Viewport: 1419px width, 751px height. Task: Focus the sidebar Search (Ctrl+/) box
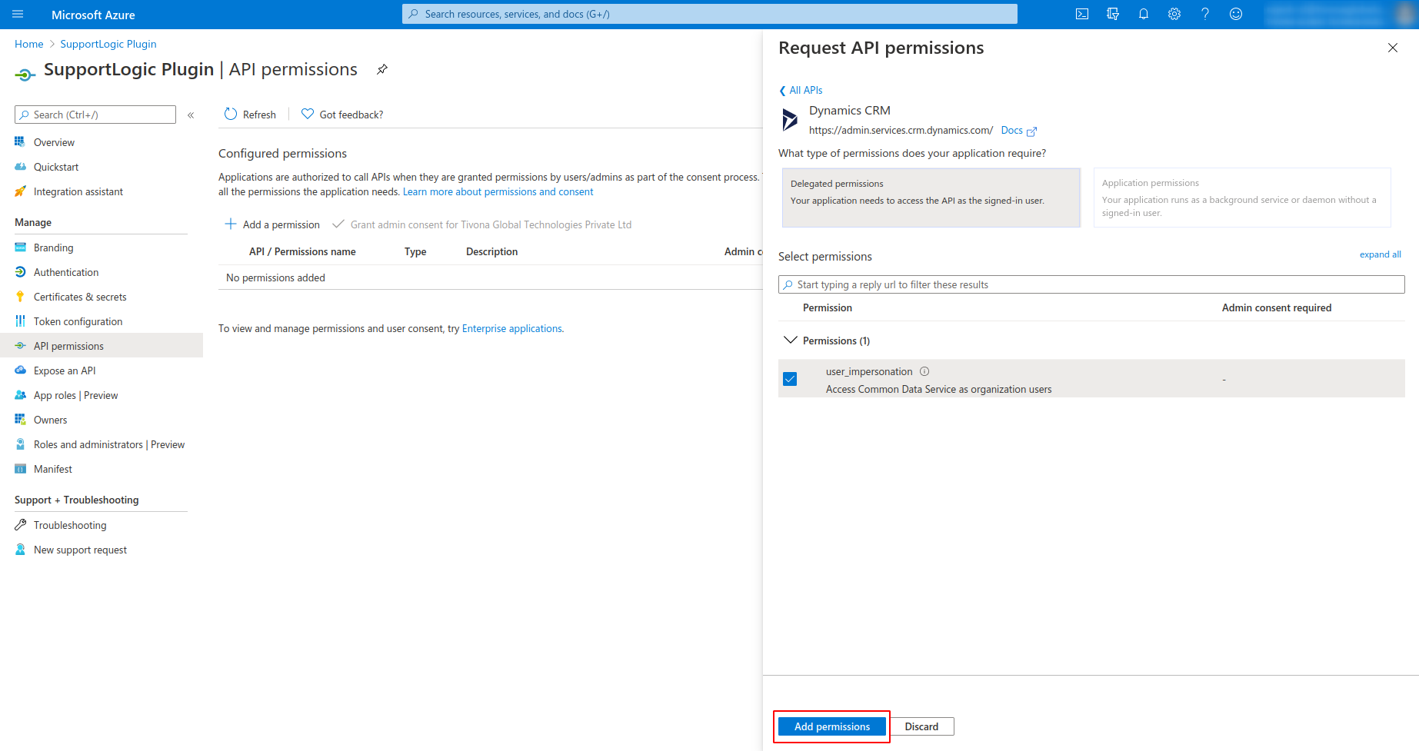point(95,115)
